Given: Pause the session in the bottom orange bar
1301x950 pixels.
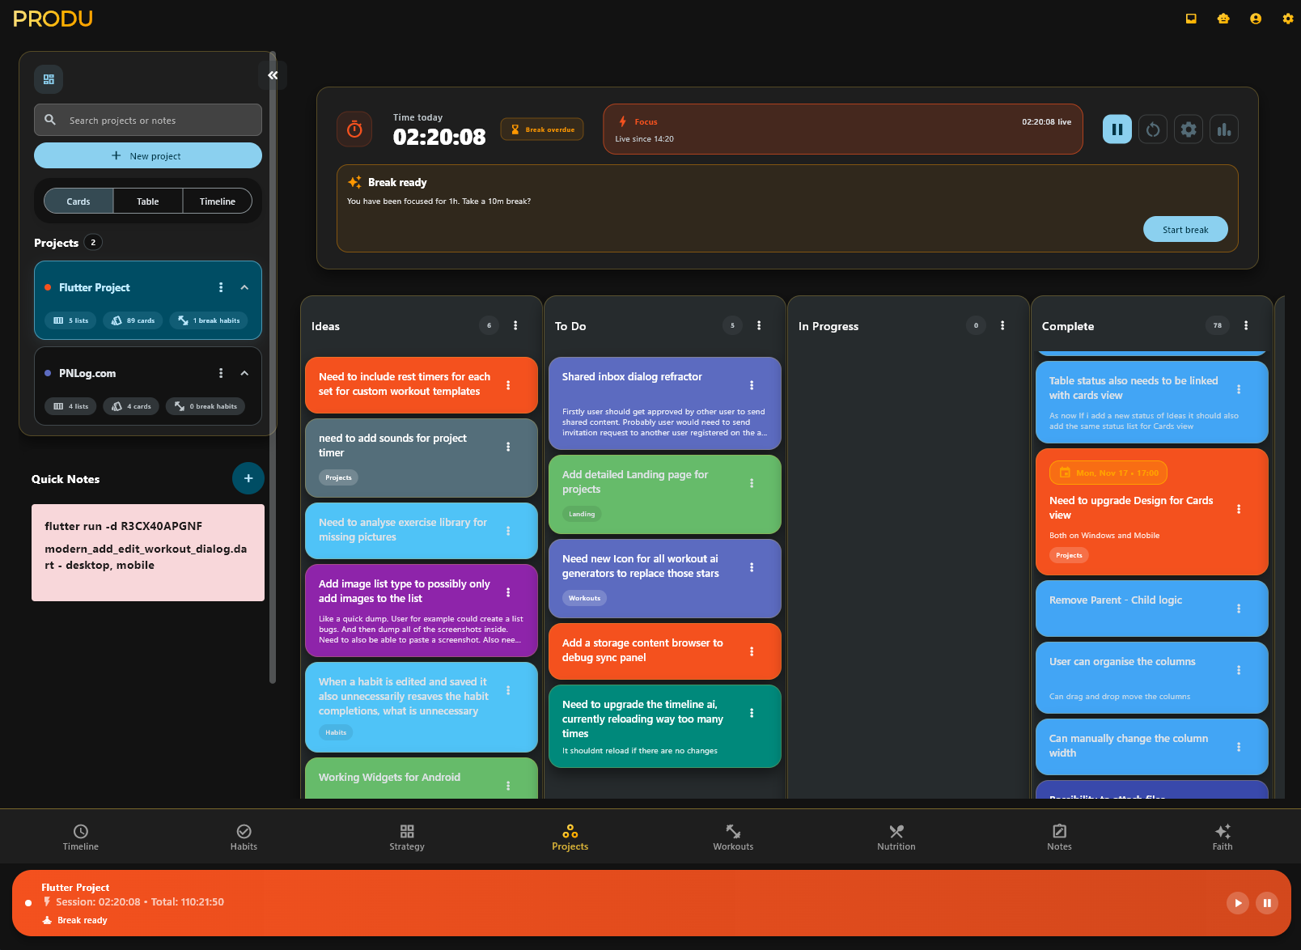Looking at the screenshot, I should pyautogui.click(x=1267, y=903).
